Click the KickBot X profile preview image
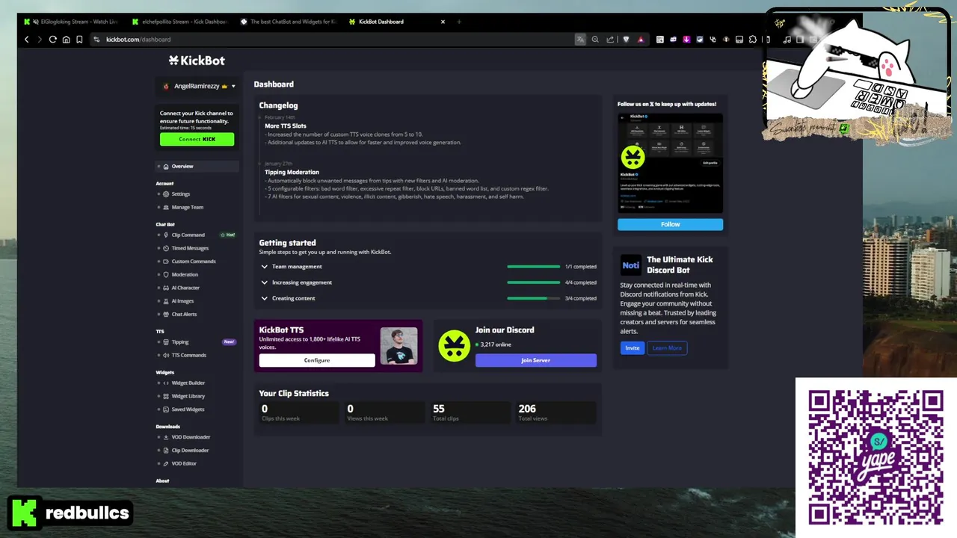The width and height of the screenshot is (957, 538). 670,163
